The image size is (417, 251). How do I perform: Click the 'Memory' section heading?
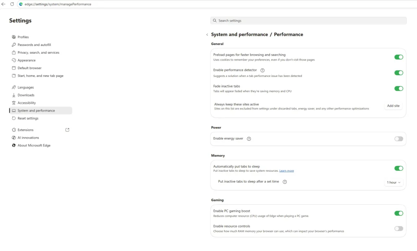[x=218, y=156]
